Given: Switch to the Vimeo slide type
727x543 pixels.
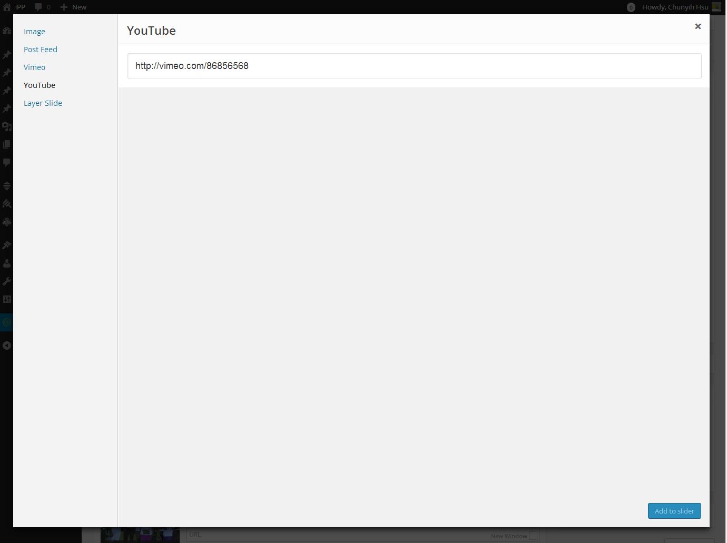Looking at the screenshot, I should click(34, 67).
